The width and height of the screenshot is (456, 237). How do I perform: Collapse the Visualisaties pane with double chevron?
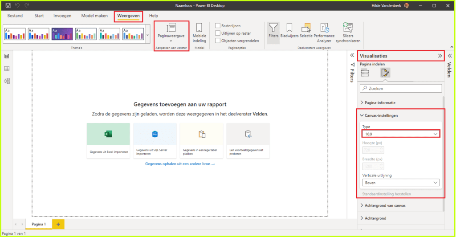[440, 56]
